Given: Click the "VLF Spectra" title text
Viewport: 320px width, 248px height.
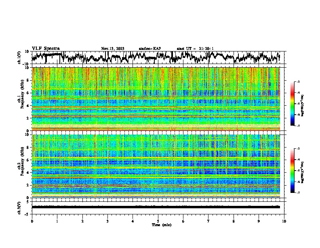Looking at the screenshot, I should [x=46, y=49].
